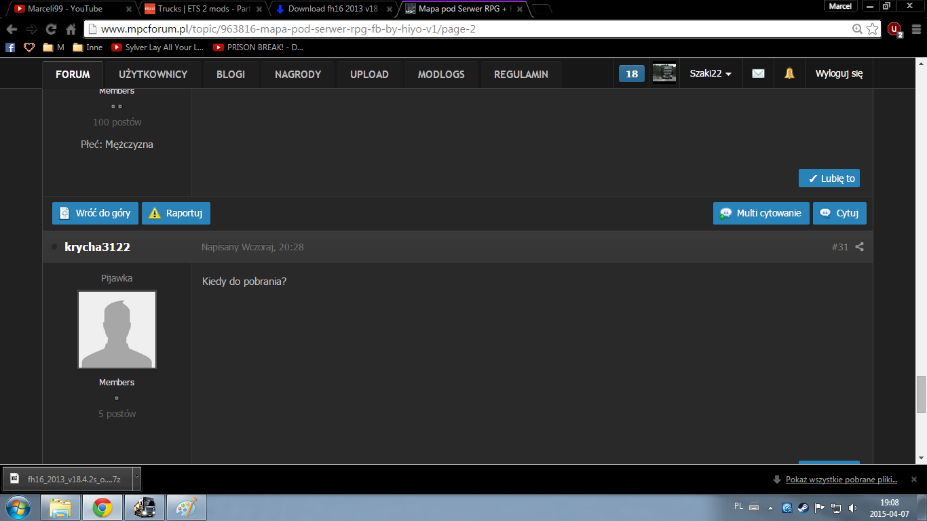Open the uBlock extension icon

click(x=895, y=29)
